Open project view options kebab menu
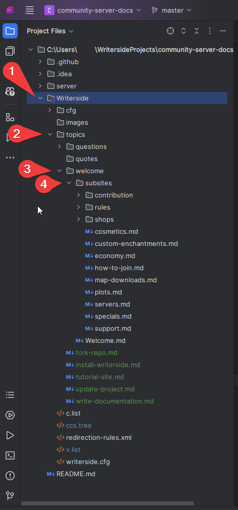The width and height of the screenshot is (238, 510). (210, 31)
